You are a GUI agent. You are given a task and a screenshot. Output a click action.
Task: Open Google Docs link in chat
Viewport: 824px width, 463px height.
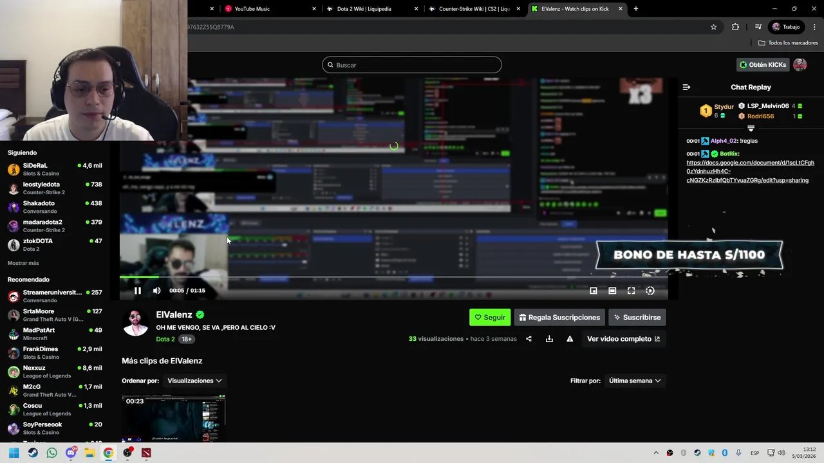[750, 172]
